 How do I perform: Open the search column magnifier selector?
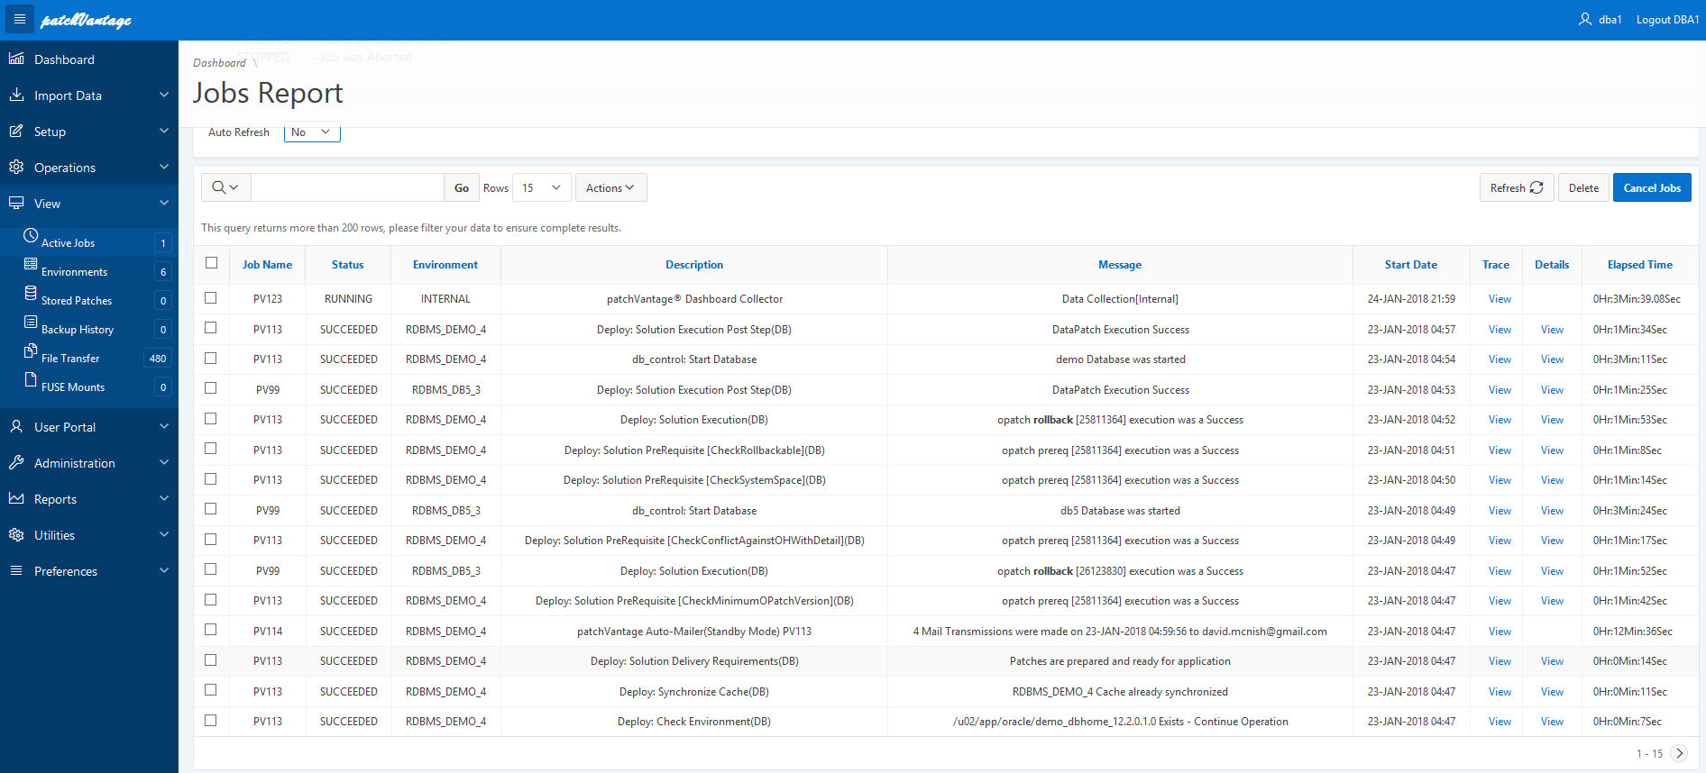click(225, 187)
